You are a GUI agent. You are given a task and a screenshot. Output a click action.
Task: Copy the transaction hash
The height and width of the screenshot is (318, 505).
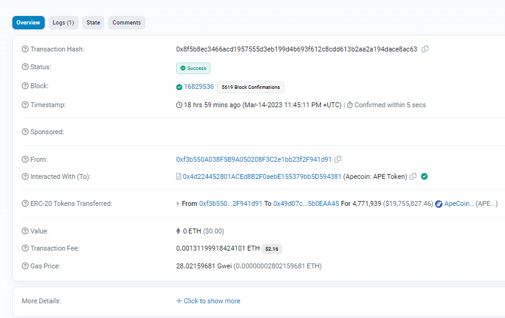pos(425,49)
